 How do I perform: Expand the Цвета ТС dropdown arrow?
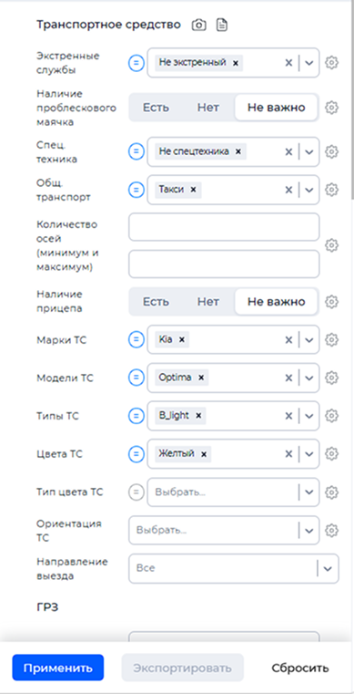coord(309,453)
